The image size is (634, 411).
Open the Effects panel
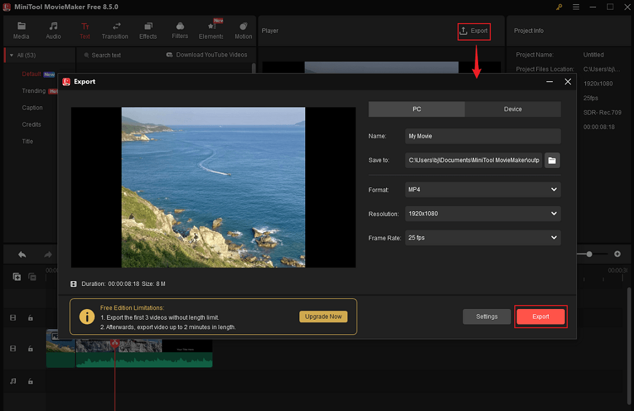(x=148, y=30)
